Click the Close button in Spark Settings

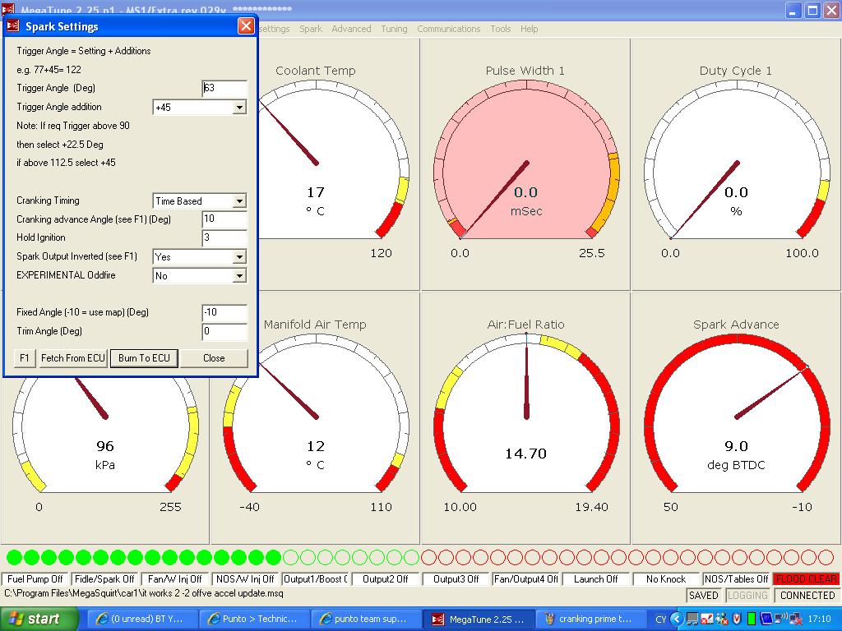(x=214, y=358)
